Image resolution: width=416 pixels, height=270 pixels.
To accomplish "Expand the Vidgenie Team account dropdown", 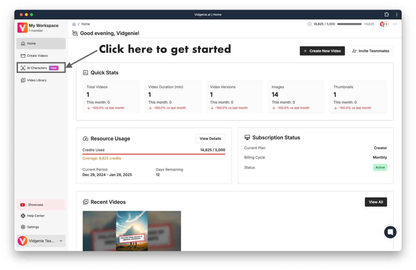I will coord(41,241).
